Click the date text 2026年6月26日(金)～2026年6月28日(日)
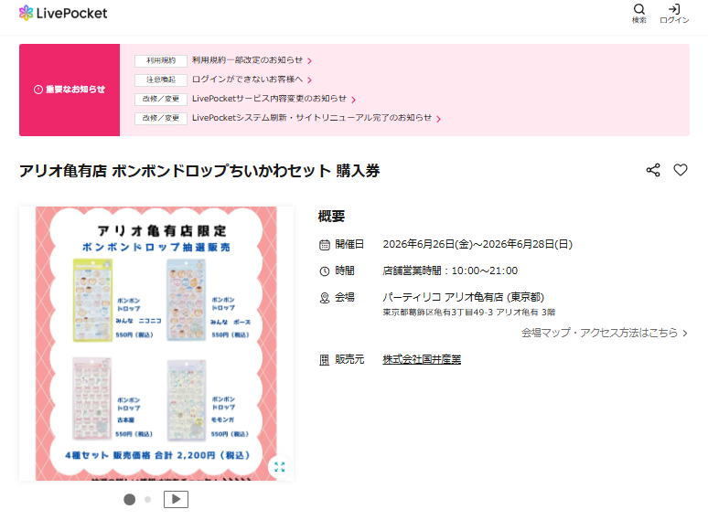Image resolution: width=708 pixels, height=520 pixels. point(477,244)
